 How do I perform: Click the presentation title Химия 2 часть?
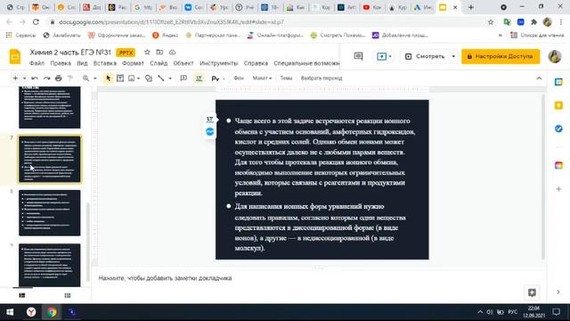tap(70, 52)
